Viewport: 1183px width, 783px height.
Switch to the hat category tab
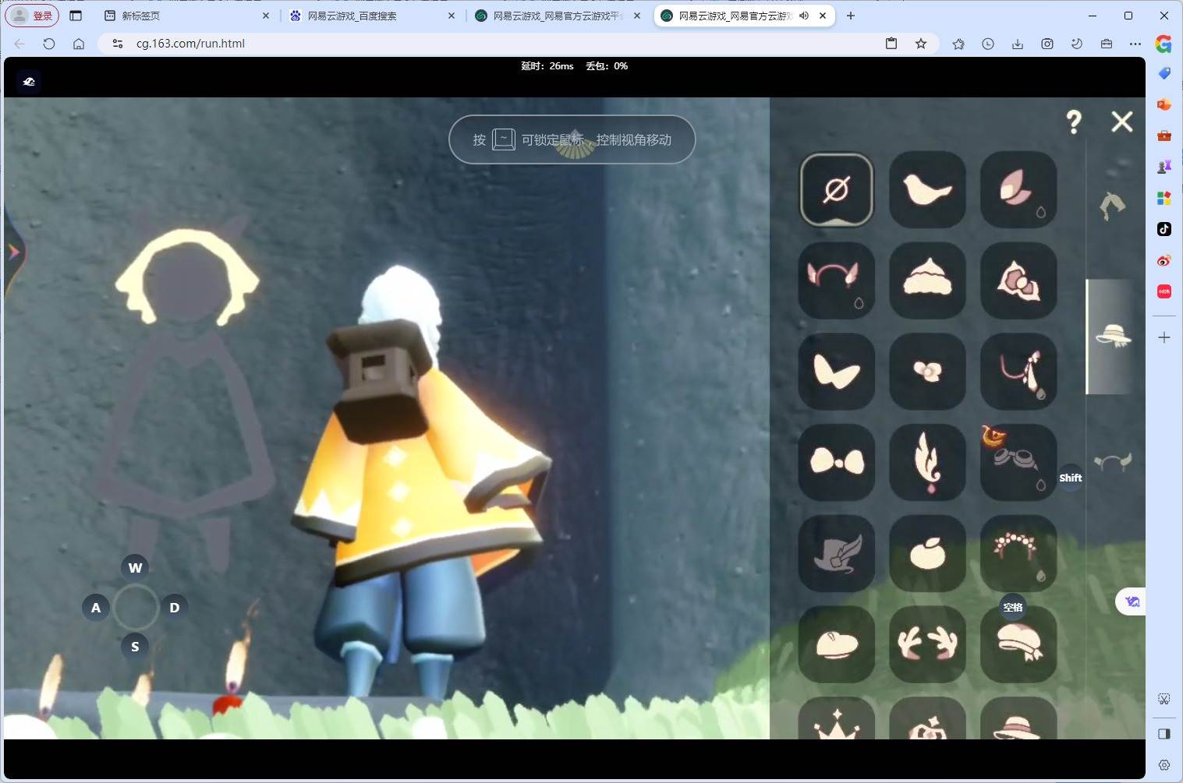click(x=1113, y=336)
